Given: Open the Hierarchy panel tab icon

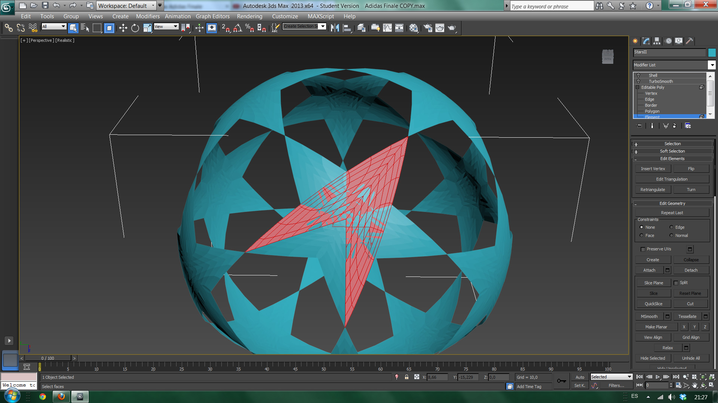Looking at the screenshot, I should coord(657,41).
